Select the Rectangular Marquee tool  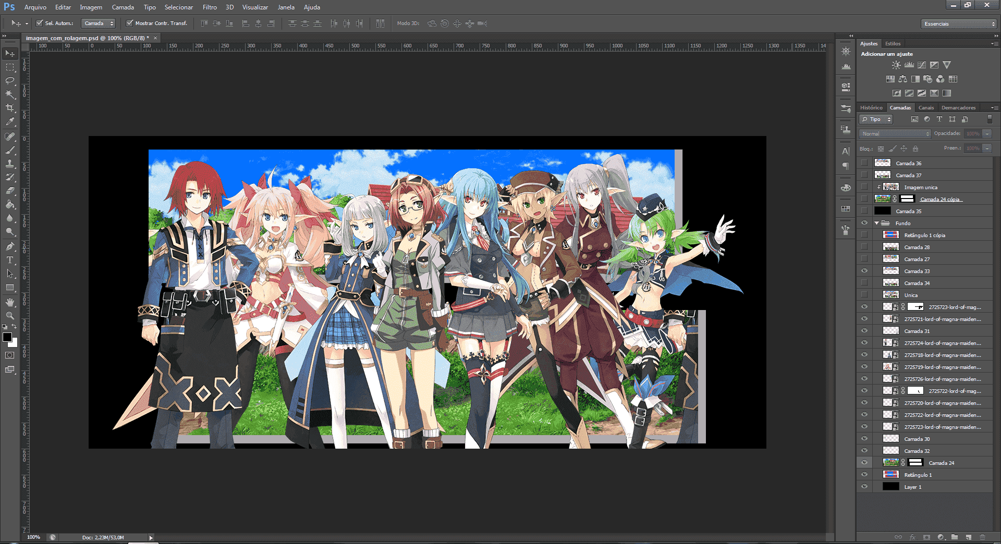(10, 67)
